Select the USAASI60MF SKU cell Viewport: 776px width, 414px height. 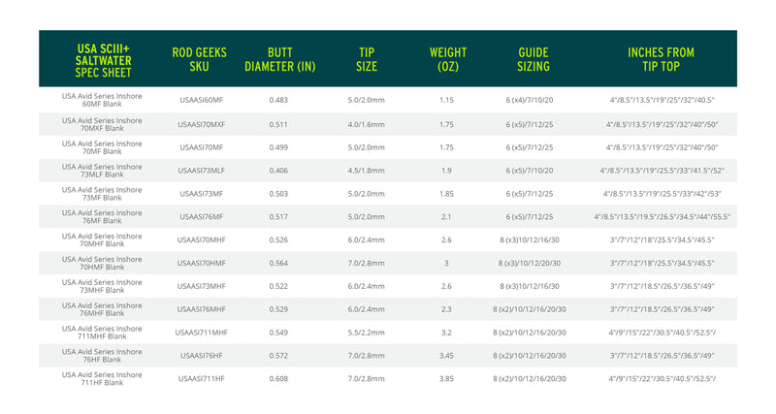[202, 100]
